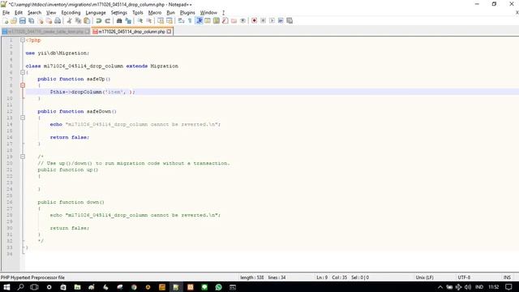Click the dropColumn code on line 9

point(92,92)
